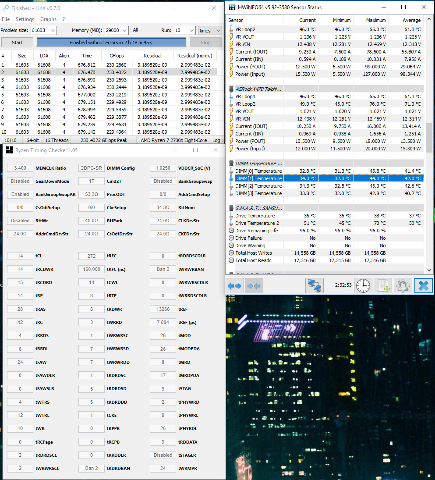435x480 pixels.
Task: Click lightning icon beside ASRock VR VOUT
Action: [231, 111]
